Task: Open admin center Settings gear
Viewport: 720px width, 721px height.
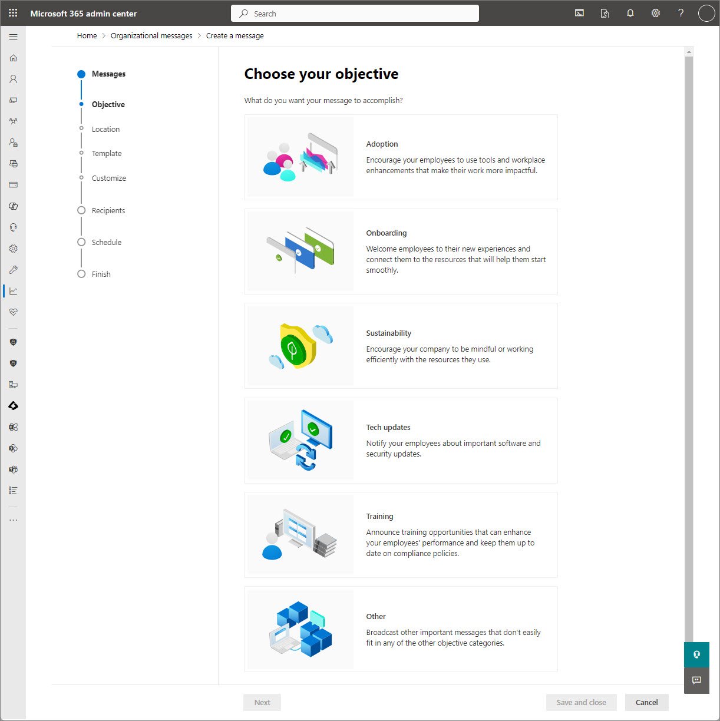Action: (x=655, y=13)
